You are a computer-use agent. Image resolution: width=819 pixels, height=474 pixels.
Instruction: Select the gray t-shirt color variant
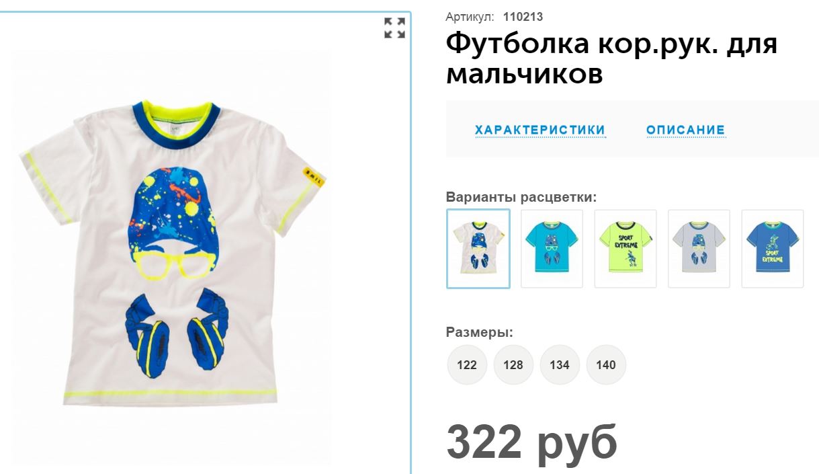pyautogui.click(x=699, y=249)
